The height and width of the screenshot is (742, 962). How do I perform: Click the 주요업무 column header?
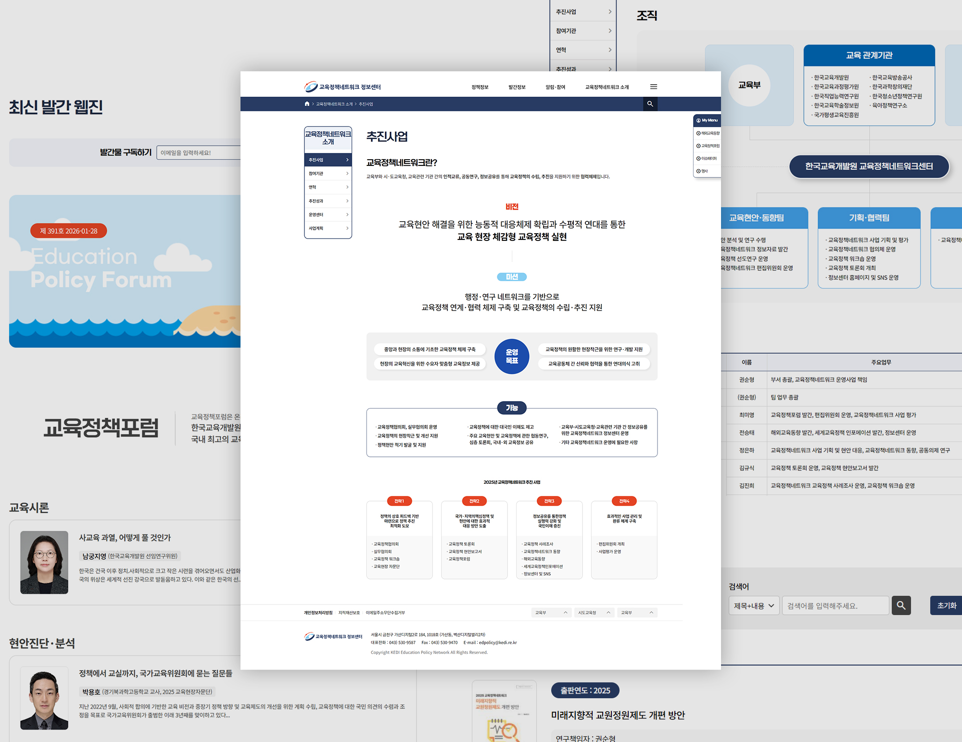click(x=881, y=363)
